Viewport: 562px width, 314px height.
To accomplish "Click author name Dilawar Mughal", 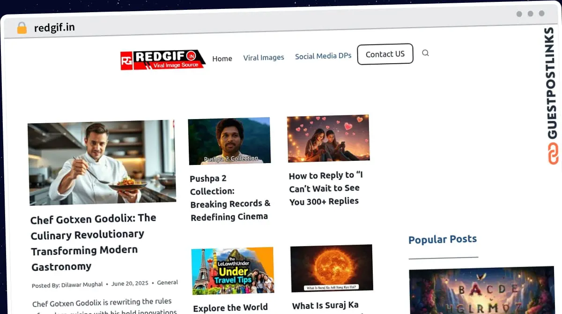I will tap(82, 284).
